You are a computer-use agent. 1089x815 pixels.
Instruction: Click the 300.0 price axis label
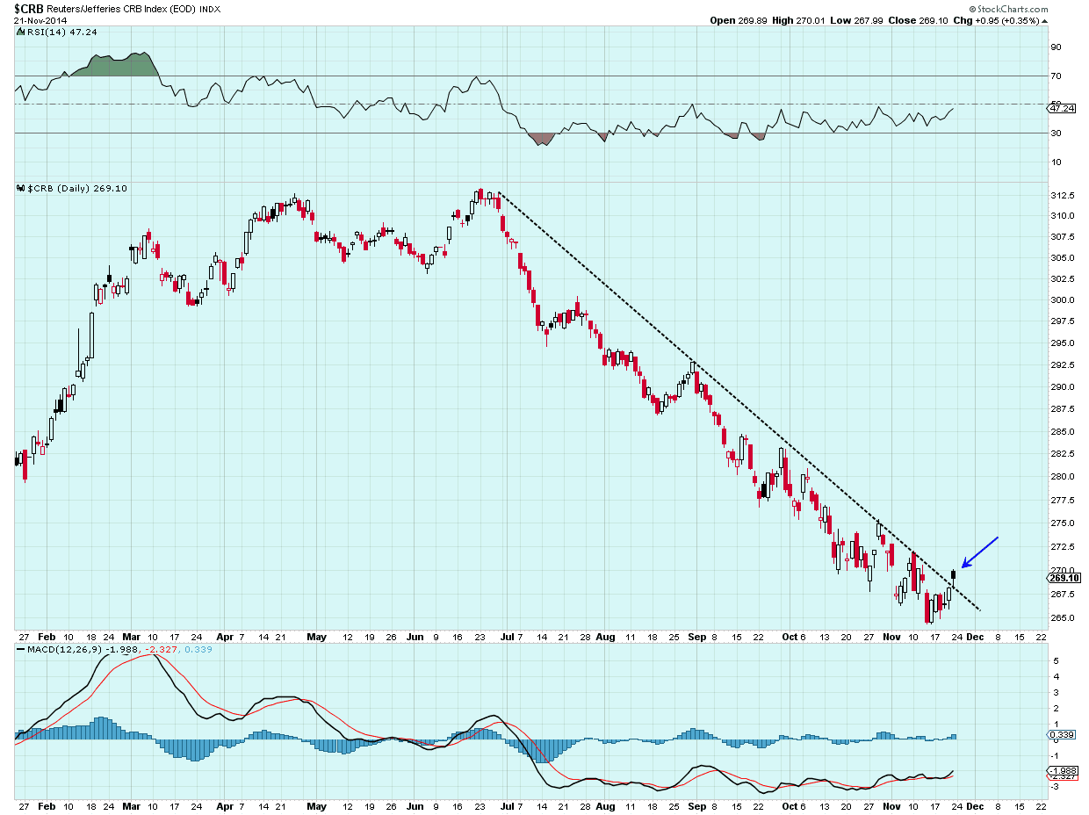pos(1062,300)
